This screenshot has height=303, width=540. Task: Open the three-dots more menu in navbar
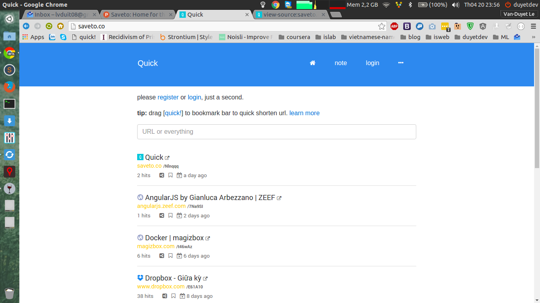pos(401,63)
